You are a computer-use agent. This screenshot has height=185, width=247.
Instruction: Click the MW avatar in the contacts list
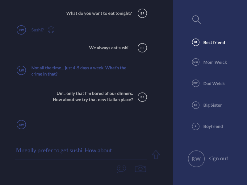(196, 62)
